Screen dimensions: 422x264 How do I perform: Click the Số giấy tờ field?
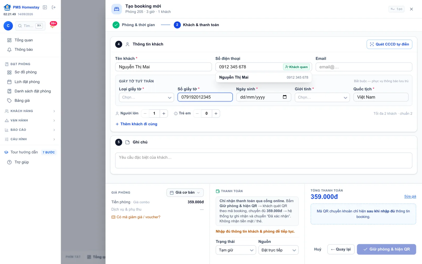pyautogui.click(x=205, y=97)
